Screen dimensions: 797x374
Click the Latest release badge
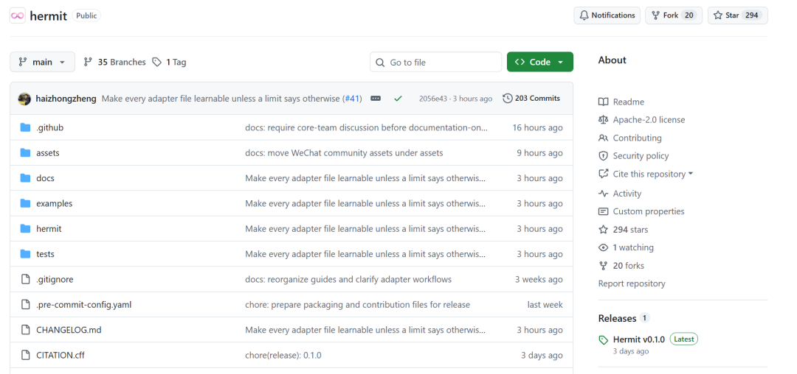point(683,339)
